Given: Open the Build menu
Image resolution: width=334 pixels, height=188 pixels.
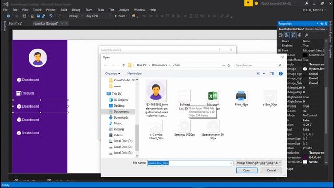Looking at the screenshot, I should coord(64,10).
